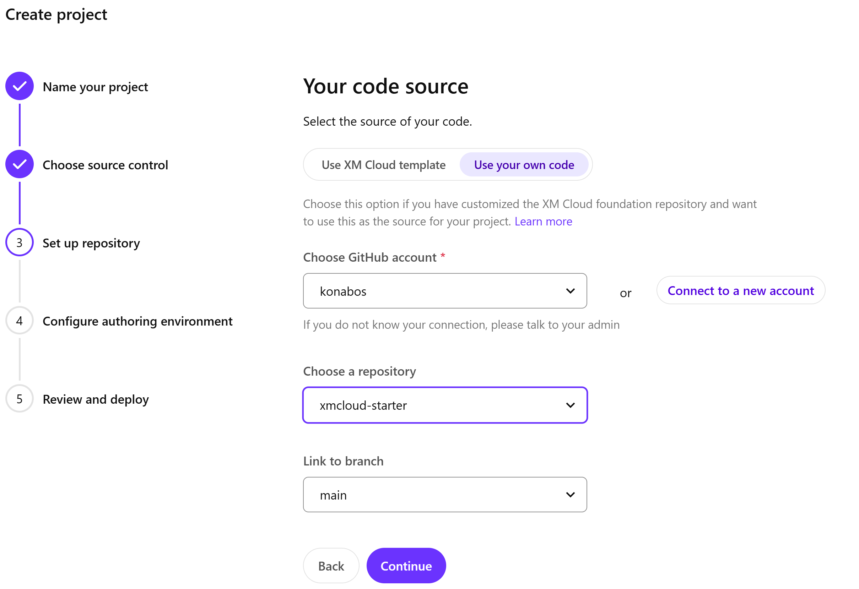Click the Continue button
Image resolution: width=859 pixels, height=589 pixels.
tap(406, 565)
